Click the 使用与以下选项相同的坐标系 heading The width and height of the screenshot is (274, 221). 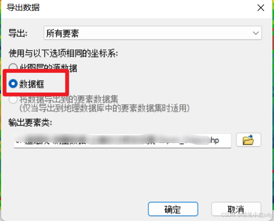coord(63,53)
